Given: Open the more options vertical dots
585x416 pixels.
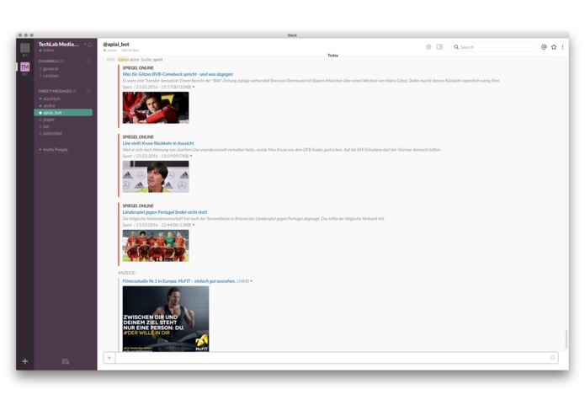Looking at the screenshot, I should pos(562,47).
